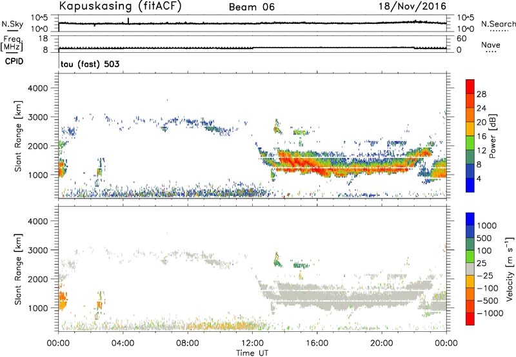Click the 24 label on power colorbar
The height and width of the screenshot is (357, 516).
click(481, 108)
